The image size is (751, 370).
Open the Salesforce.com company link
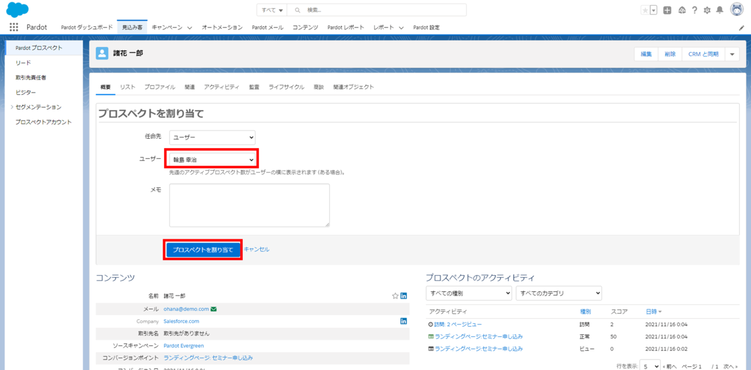click(181, 321)
